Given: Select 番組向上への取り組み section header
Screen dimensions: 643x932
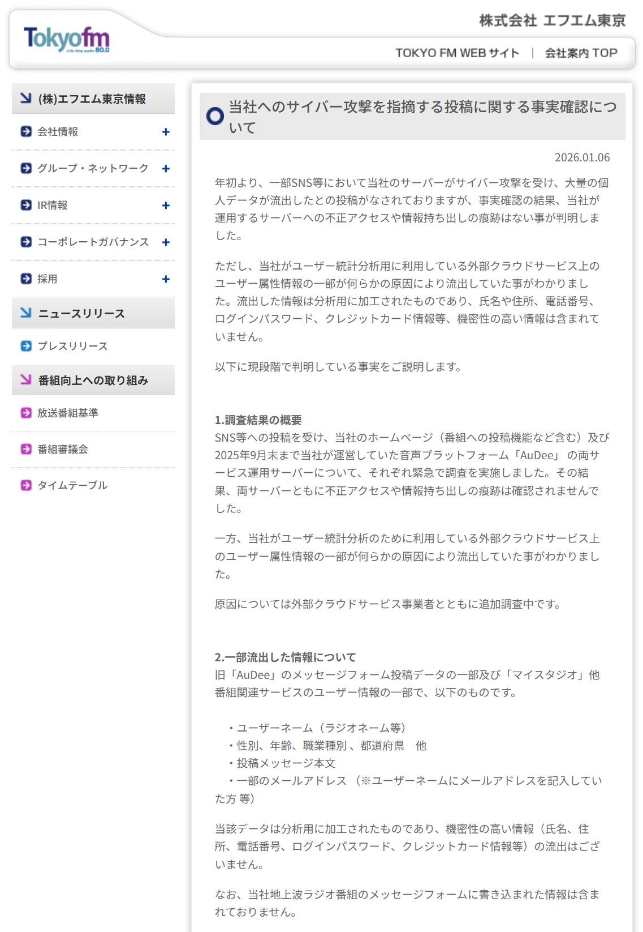Looking at the screenshot, I should click(93, 381).
